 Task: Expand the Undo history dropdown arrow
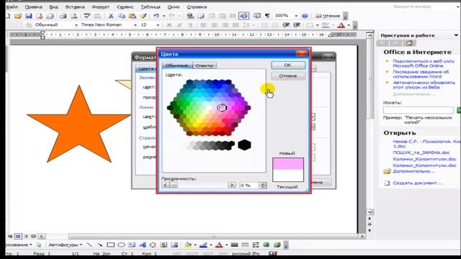(x=164, y=16)
